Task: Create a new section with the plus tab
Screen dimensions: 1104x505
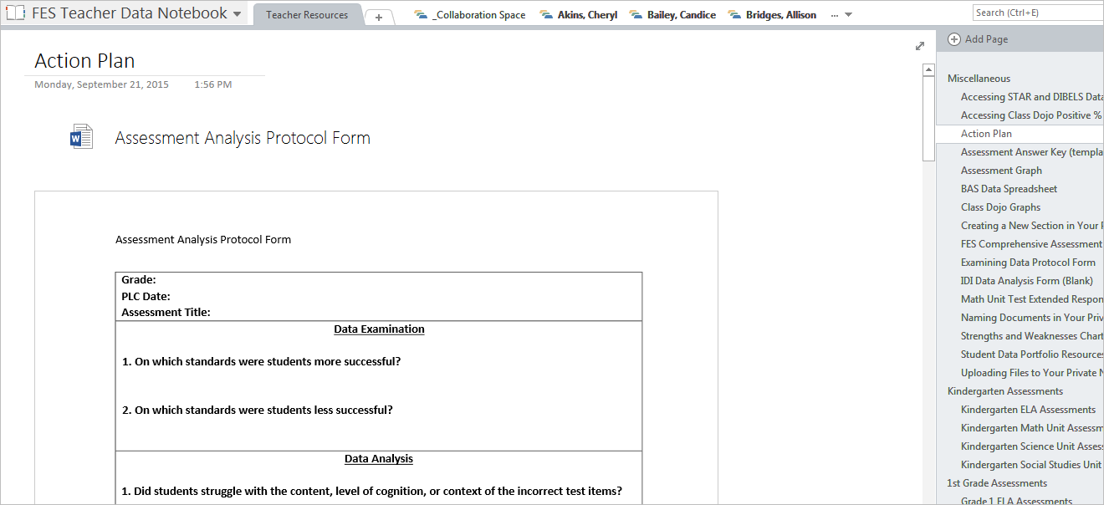Action: coord(379,17)
